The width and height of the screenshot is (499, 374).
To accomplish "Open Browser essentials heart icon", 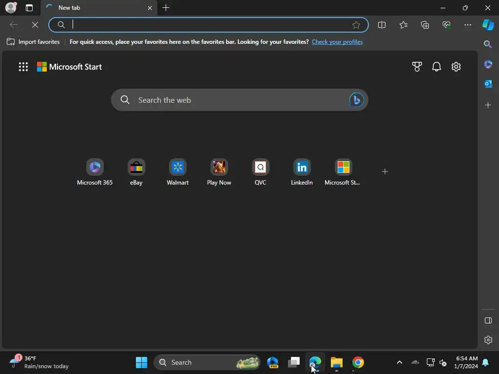I will 446,25.
